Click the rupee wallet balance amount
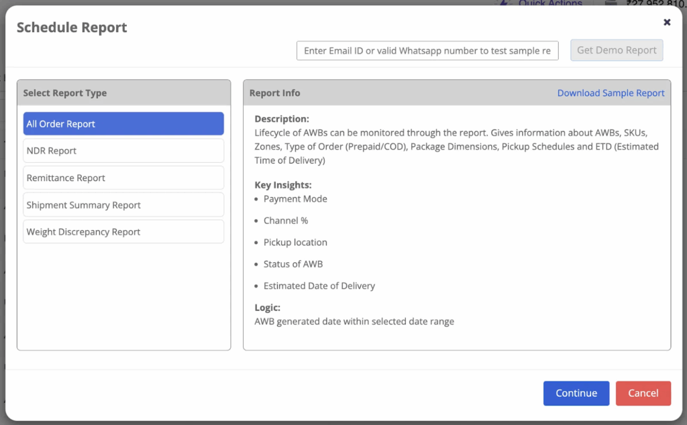Screen dimensions: 687x425 point(654,3)
